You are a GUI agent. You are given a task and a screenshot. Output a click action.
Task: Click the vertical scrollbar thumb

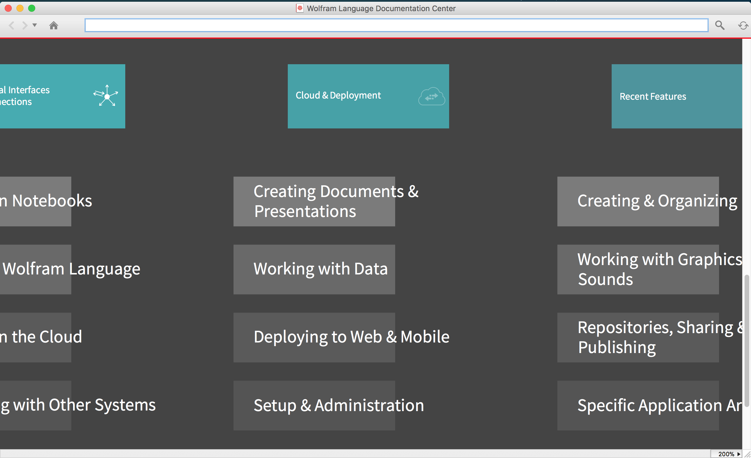(x=746, y=341)
